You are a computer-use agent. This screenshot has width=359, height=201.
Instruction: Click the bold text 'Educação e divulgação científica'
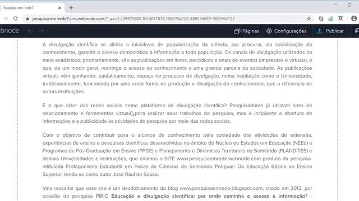(x=152, y=196)
